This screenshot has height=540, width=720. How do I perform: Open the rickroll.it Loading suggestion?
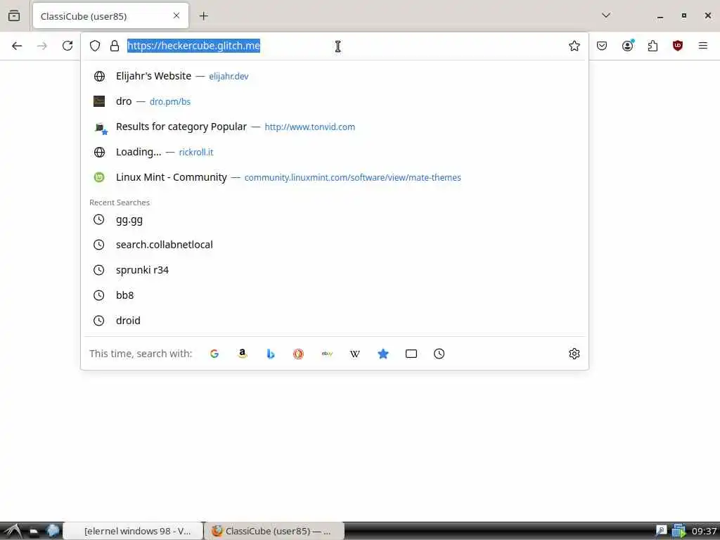334,152
